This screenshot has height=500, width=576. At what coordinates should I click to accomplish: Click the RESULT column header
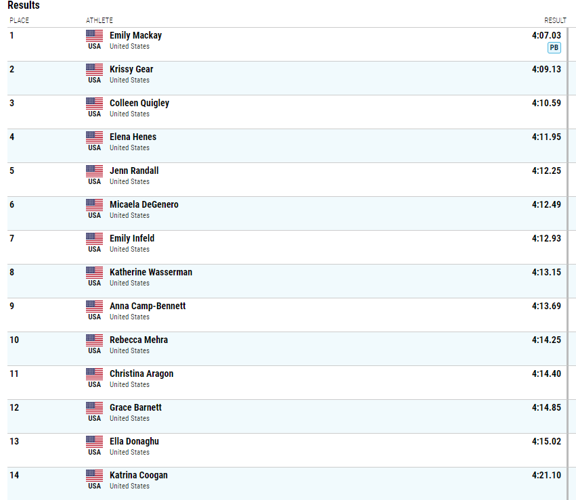[555, 20]
